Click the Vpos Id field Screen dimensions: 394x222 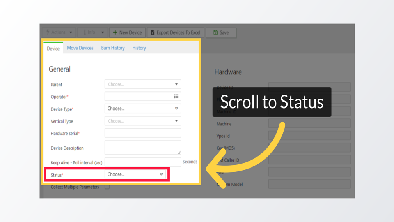tap(309, 136)
